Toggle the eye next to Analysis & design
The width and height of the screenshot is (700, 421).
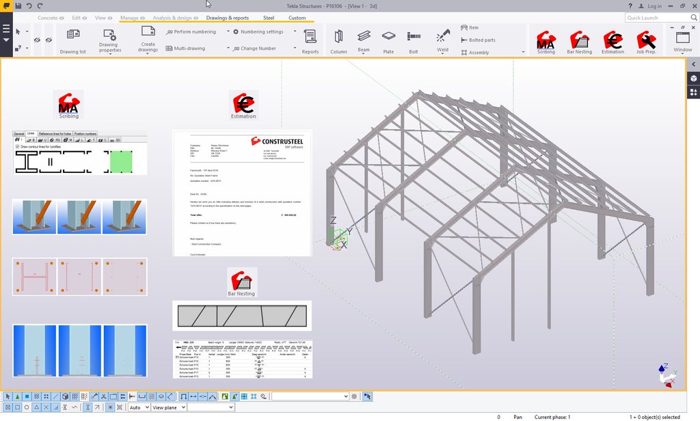196,18
